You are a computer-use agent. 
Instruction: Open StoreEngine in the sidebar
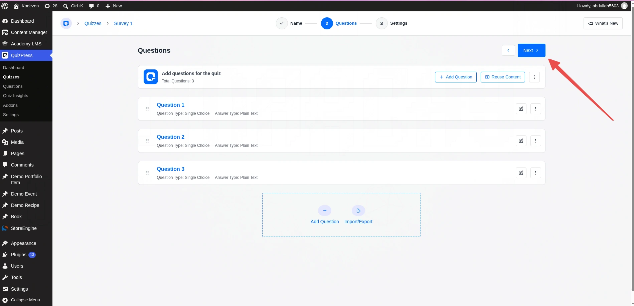click(26, 228)
